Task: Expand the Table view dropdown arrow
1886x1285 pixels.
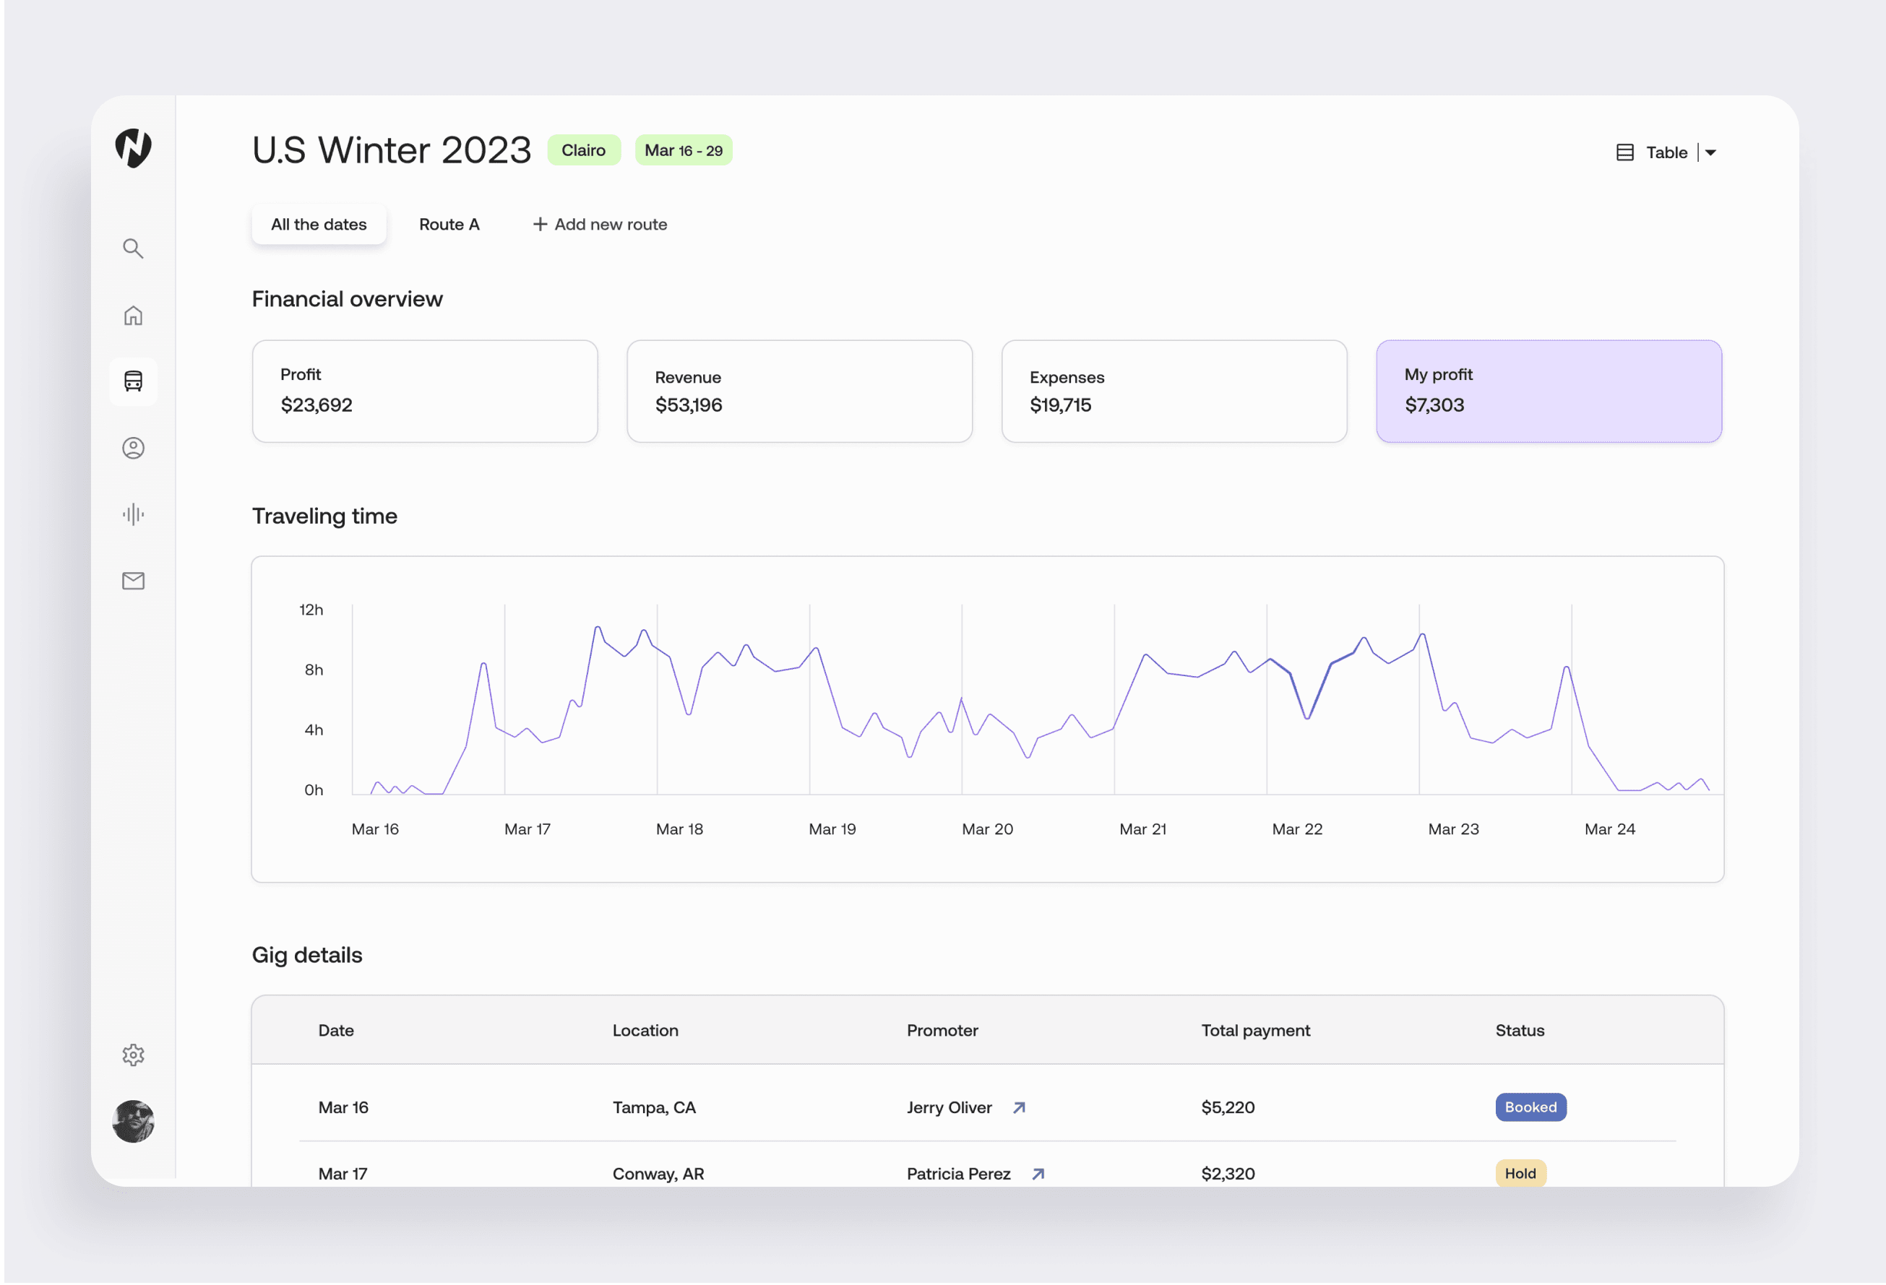Action: click(x=1710, y=152)
